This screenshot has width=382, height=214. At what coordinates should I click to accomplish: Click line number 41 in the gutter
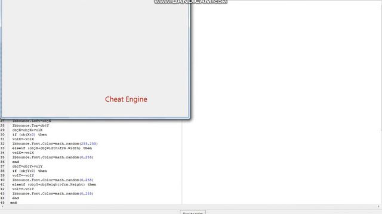click(x=2, y=184)
